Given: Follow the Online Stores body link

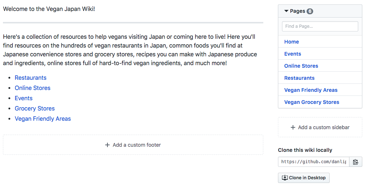Looking at the screenshot, I should (x=33, y=88).
